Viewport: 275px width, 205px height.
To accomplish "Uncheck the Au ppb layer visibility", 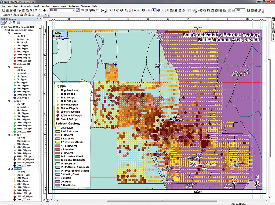I will tap(12, 33).
